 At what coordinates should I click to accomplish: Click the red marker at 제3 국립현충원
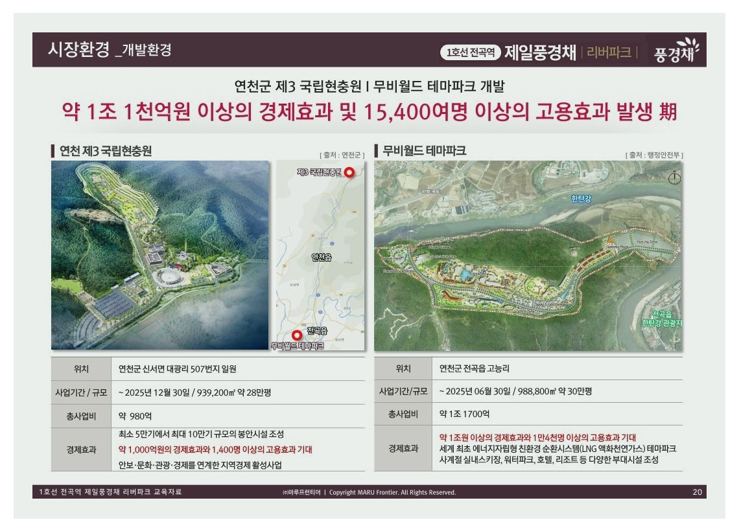pos(349,172)
